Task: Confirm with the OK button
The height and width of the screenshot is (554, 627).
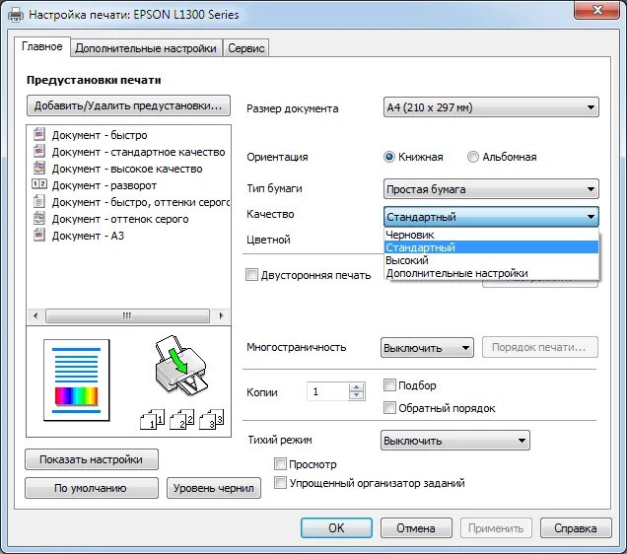Action: click(x=336, y=528)
